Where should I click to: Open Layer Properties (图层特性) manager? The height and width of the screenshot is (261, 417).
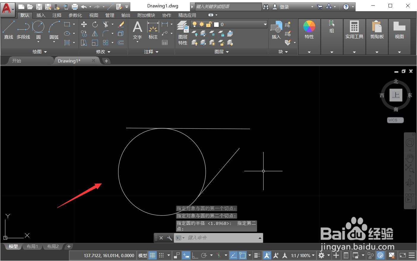[x=183, y=33]
